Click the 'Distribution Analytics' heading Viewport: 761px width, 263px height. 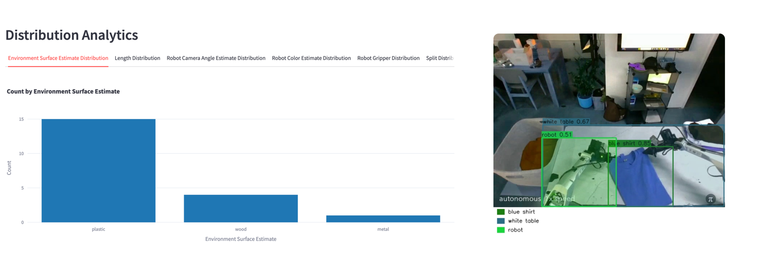(72, 35)
